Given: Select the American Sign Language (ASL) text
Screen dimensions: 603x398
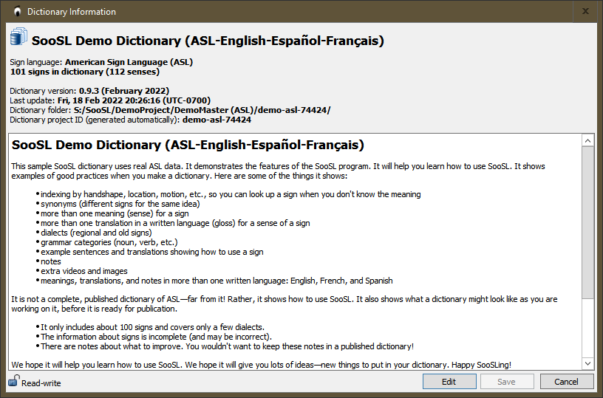Looking at the screenshot, I should pyautogui.click(x=129, y=62).
